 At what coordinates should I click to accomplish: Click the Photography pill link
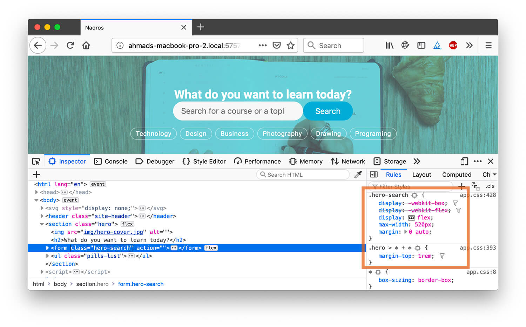[x=282, y=134]
